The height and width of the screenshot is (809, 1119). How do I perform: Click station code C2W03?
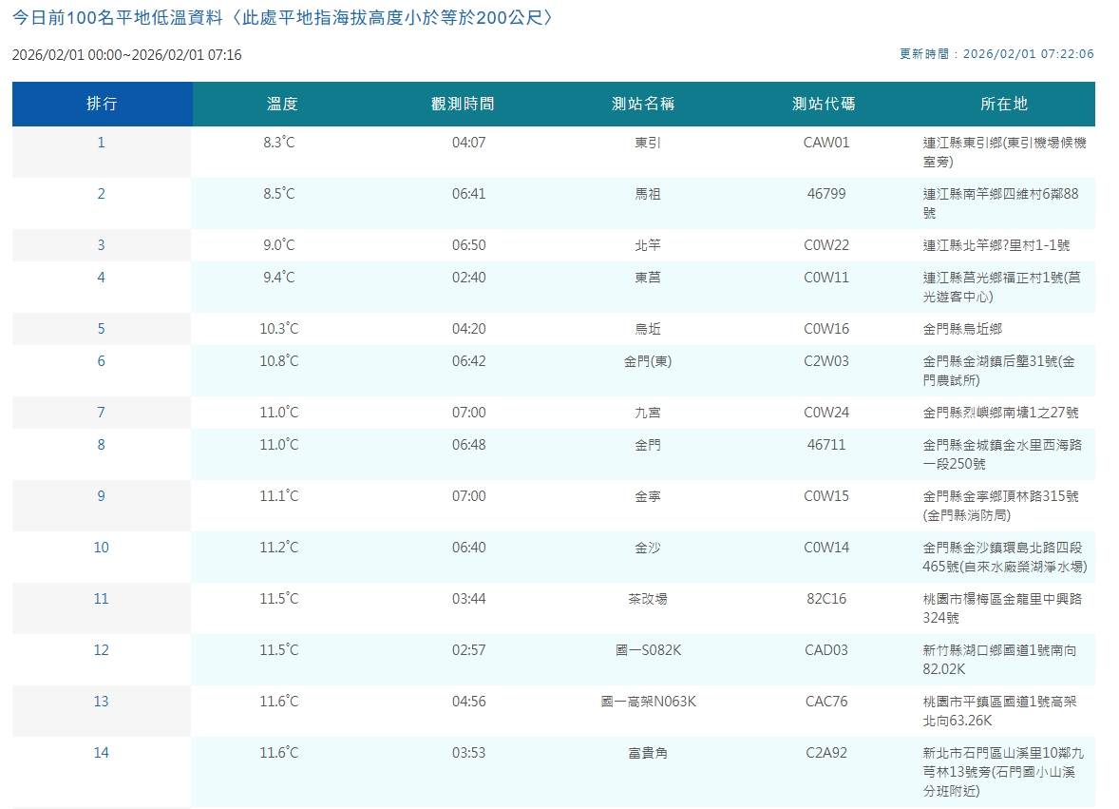[826, 361]
